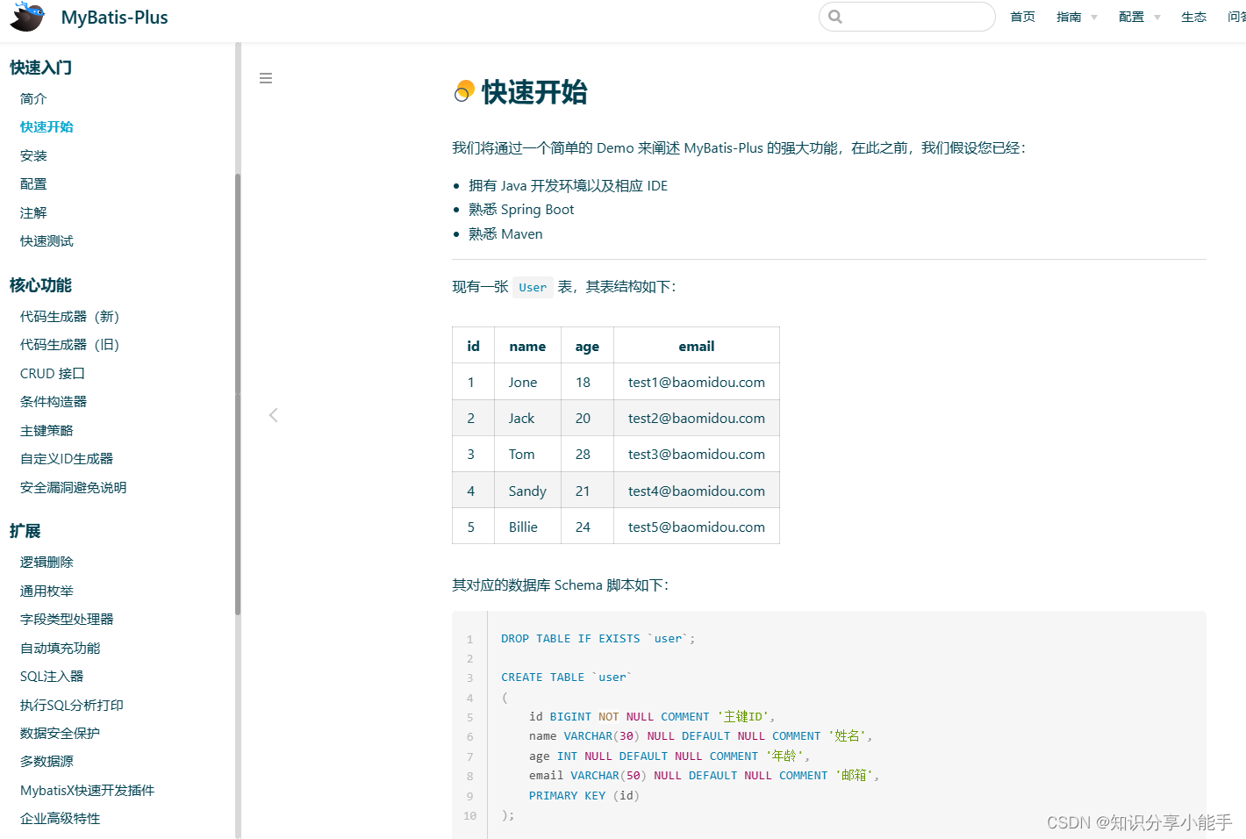Open 多数据源 sidebar link

[47, 761]
